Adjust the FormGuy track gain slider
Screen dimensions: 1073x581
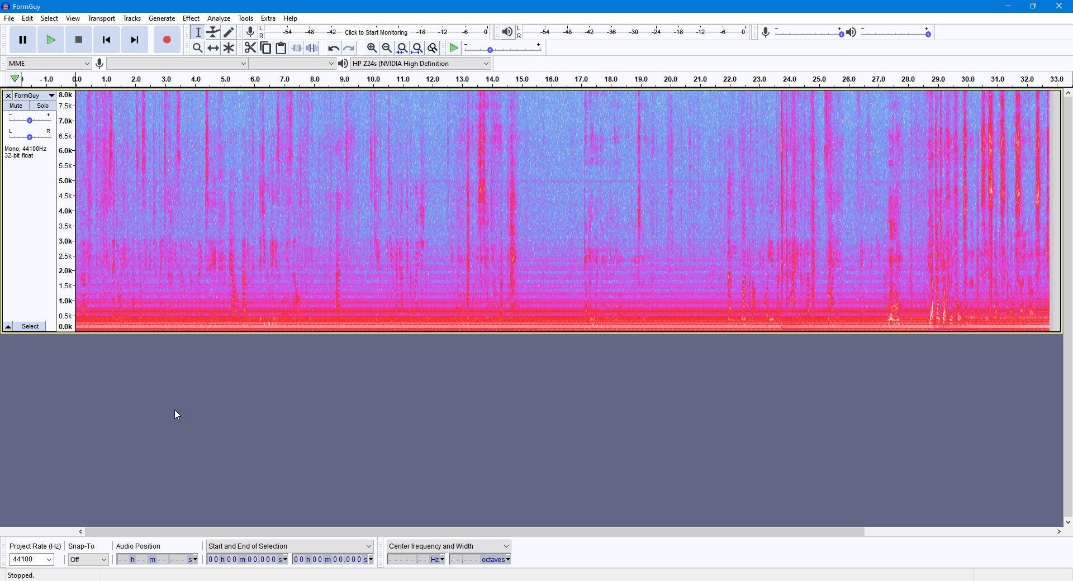tap(30, 120)
